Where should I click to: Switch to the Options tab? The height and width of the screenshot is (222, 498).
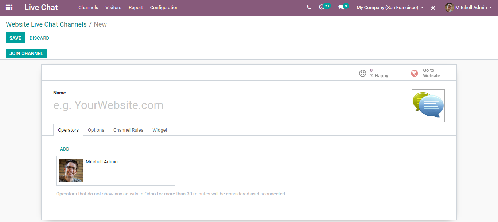click(96, 130)
